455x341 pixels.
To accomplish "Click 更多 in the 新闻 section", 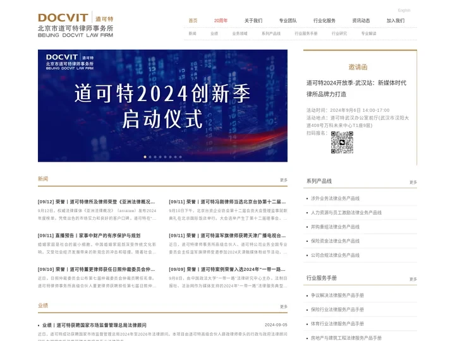I will pos(284,180).
